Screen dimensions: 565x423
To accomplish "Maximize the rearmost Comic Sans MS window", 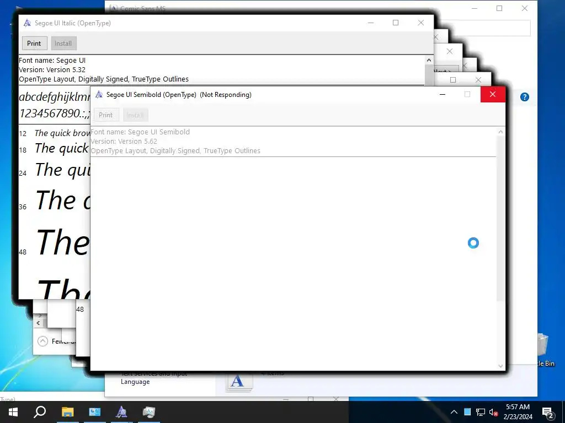I will click(x=499, y=8).
